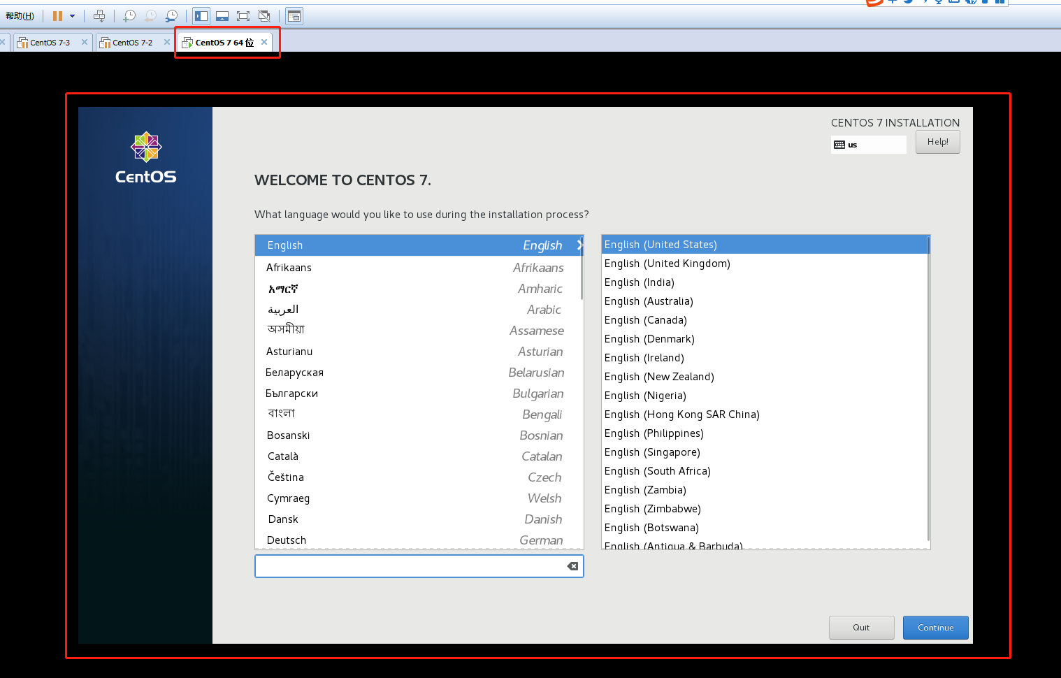Viewport: 1061px width, 678px height.
Task: Select Cymraeg (Welsh) language row
Action: point(419,498)
